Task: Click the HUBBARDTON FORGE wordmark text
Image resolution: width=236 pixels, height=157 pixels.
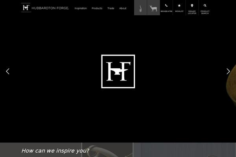Action: pyautogui.click(x=50, y=8)
